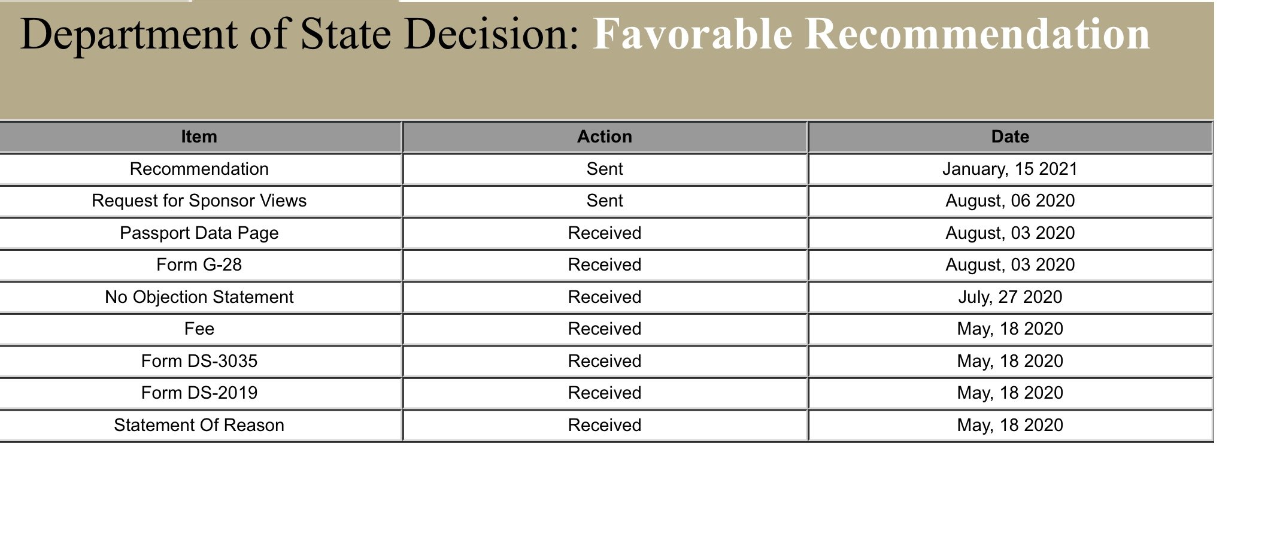Click the "Favorable Recommendation" heading text
1286x534 pixels.
pos(871,35)
